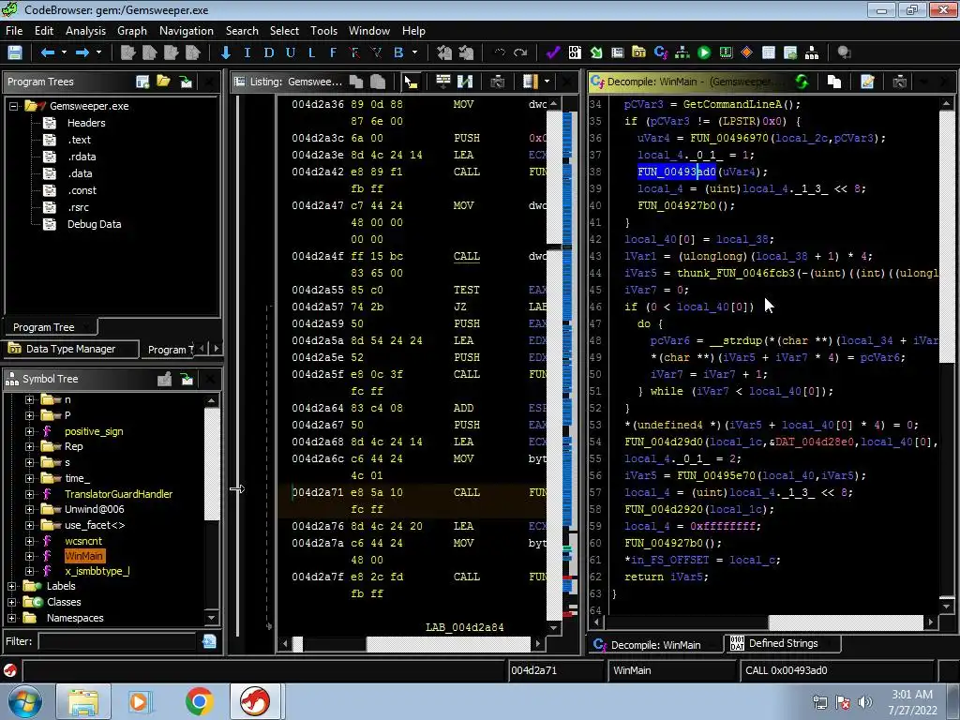This screenshot has width=960, height=720.
Task: Click the Decompile copy pages icon
Action: (833, 82)
